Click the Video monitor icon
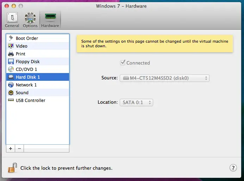 (x=11, y=46)
